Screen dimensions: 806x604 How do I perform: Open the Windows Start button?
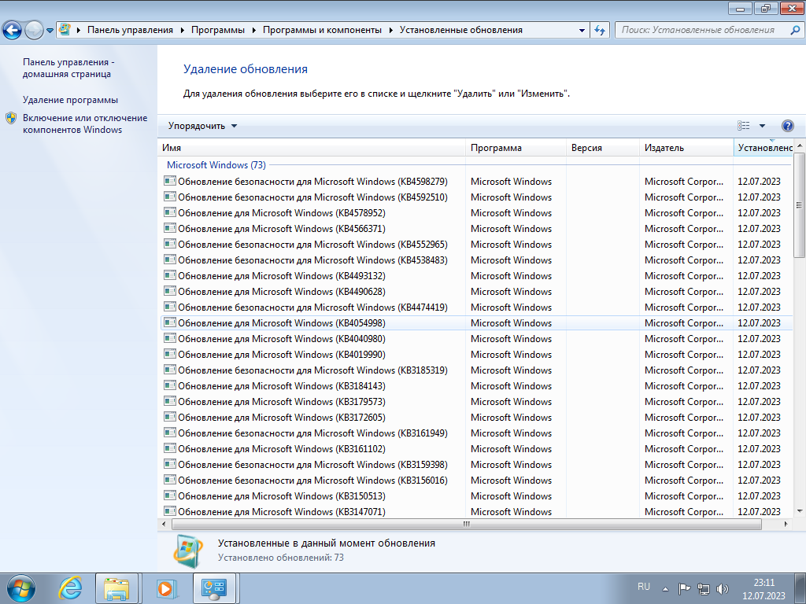tap(21, 588)
